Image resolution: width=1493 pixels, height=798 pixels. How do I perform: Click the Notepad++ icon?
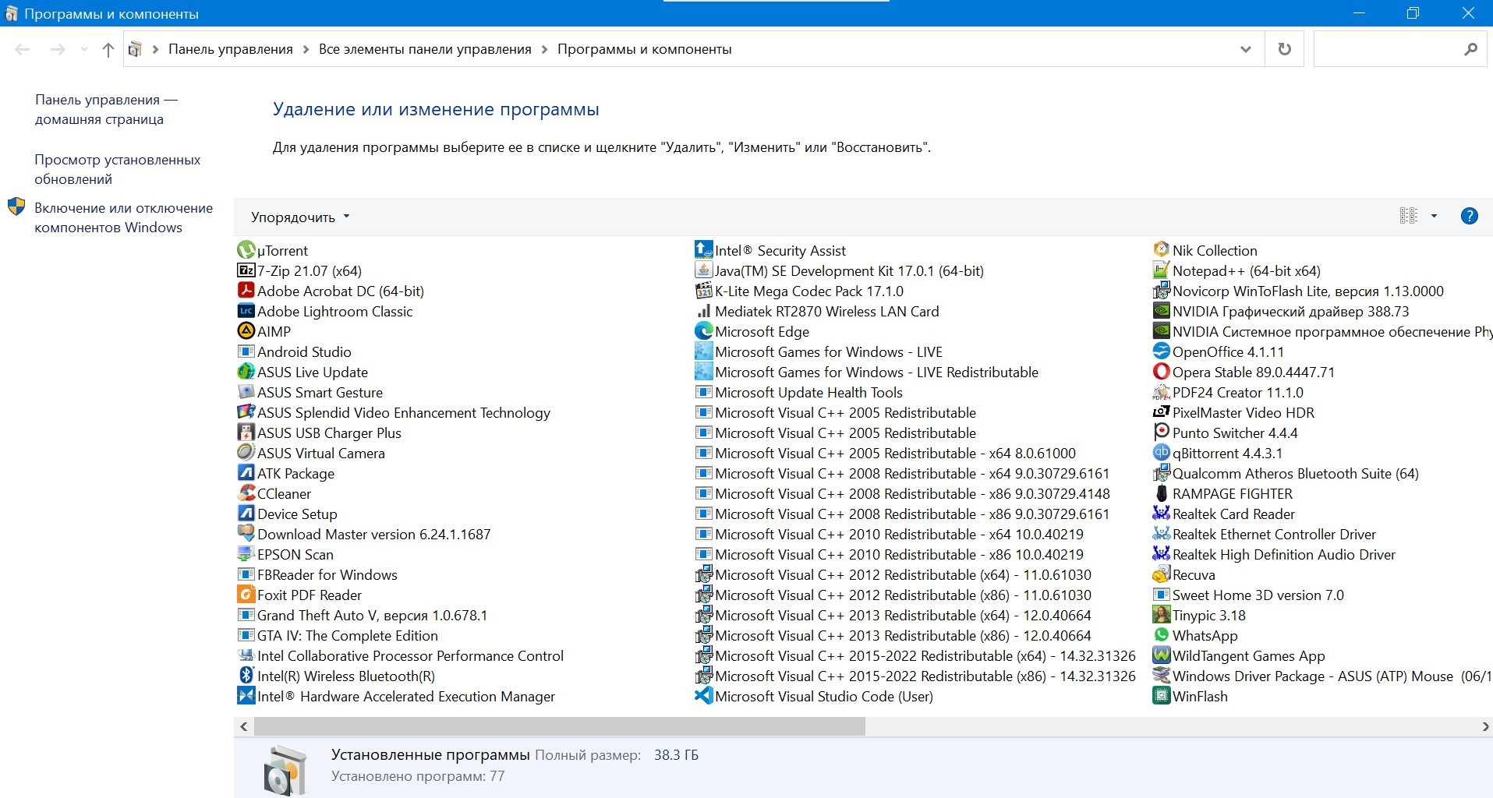coord(1161,270)
